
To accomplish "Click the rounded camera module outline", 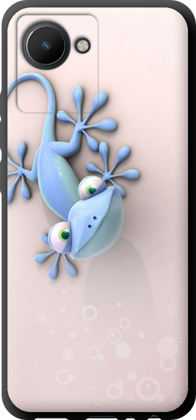I will pos(57,64).
